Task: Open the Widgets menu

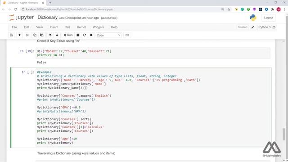Action: 98,27
